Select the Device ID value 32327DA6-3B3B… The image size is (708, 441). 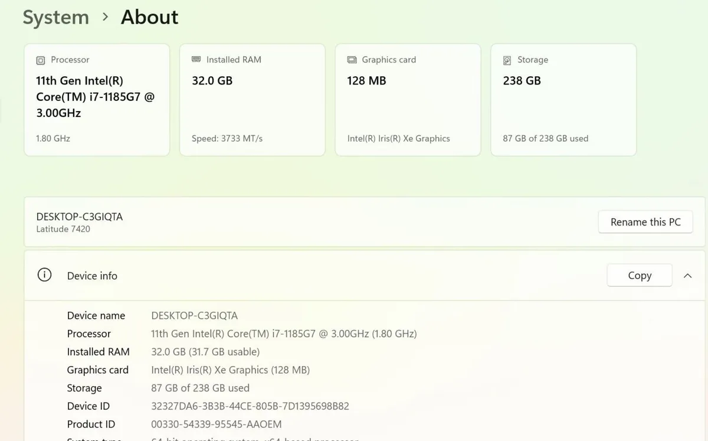[250, 406]
